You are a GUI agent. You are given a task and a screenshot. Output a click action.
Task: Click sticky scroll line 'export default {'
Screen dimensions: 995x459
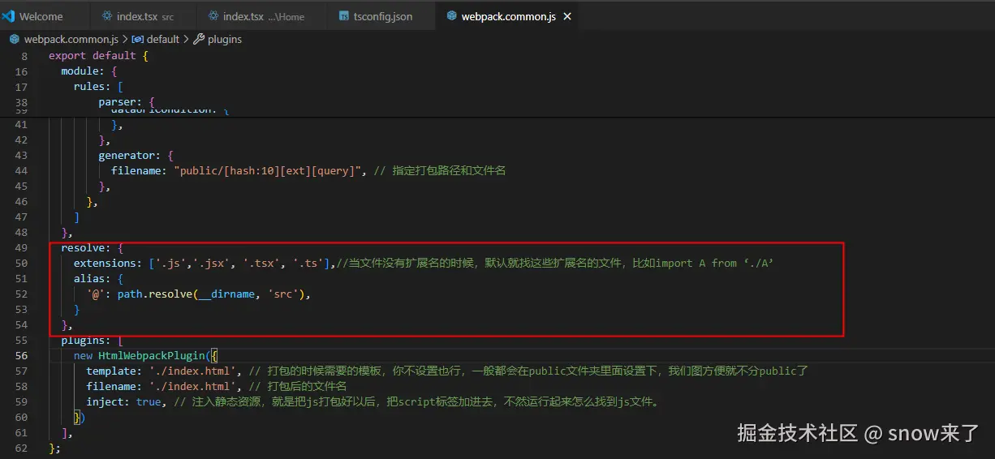click(x=98, y=56)
